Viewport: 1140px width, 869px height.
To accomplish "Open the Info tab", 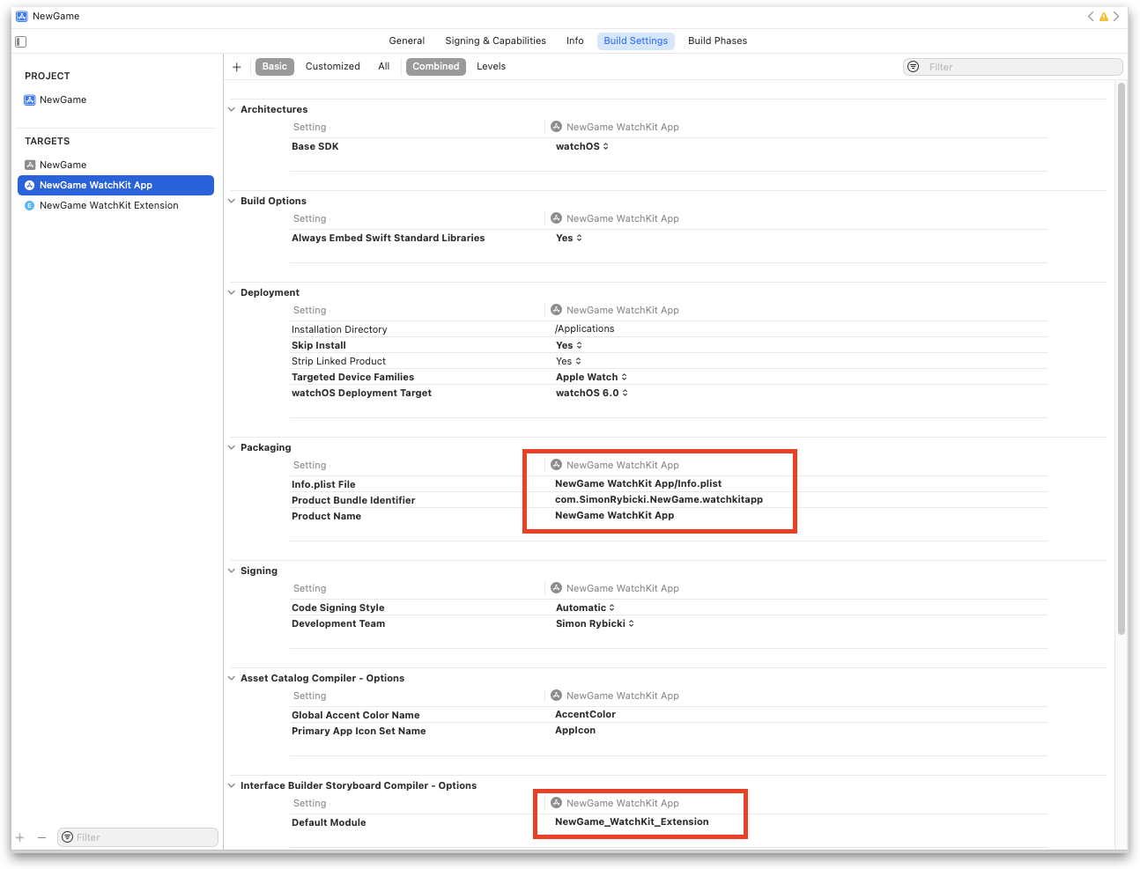I will pos(574,41).
